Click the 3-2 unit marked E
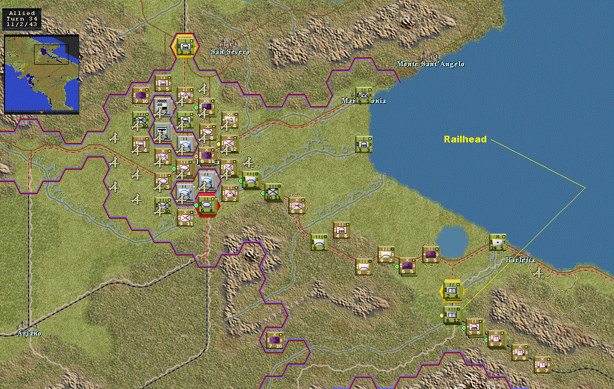614x389 pixels. pyautogui.click(x=230, y=194)
